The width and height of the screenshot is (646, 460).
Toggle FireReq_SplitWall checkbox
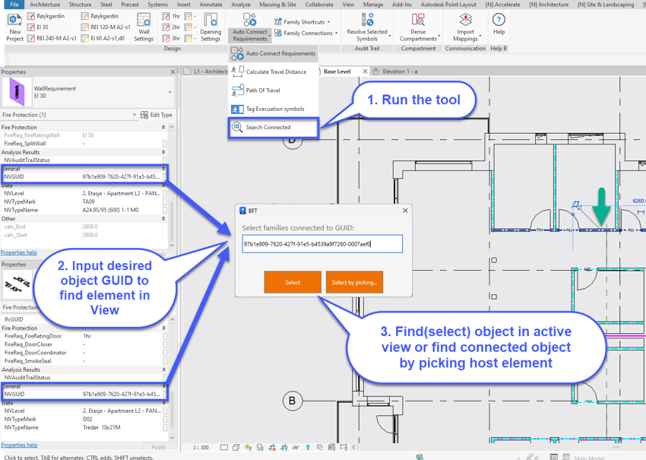165,144
